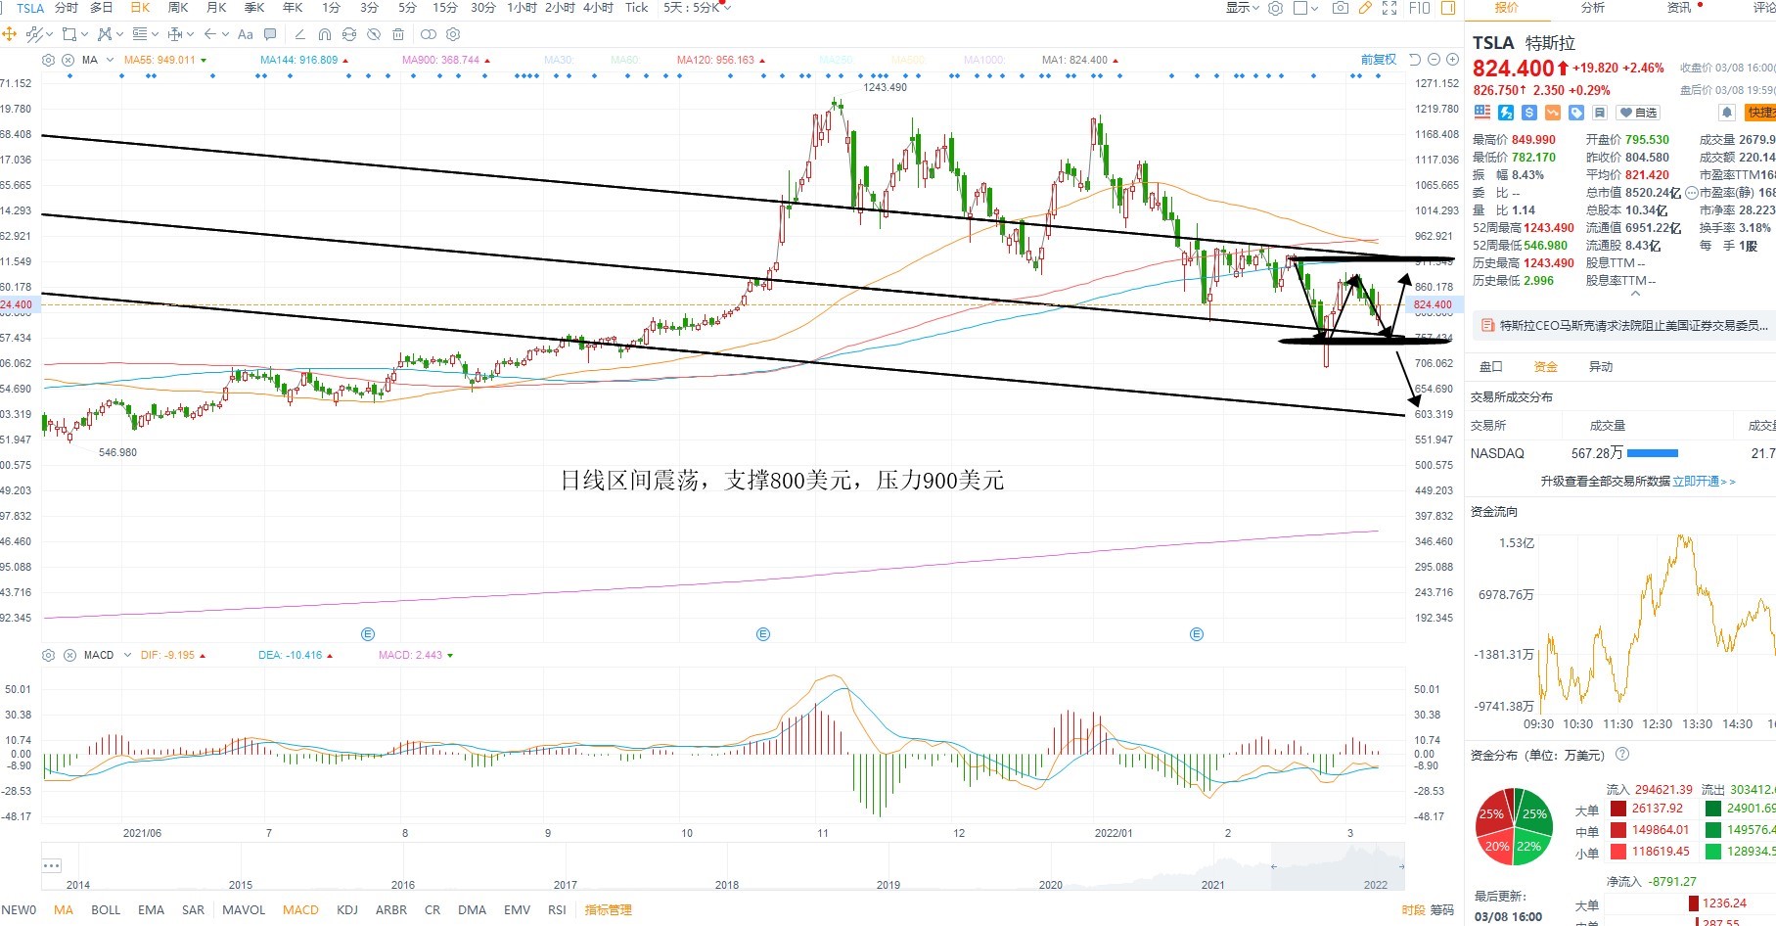Open drawing tools settings gear
The height and width of the screenshot is (926, 1776).
(x=453, y=34)
